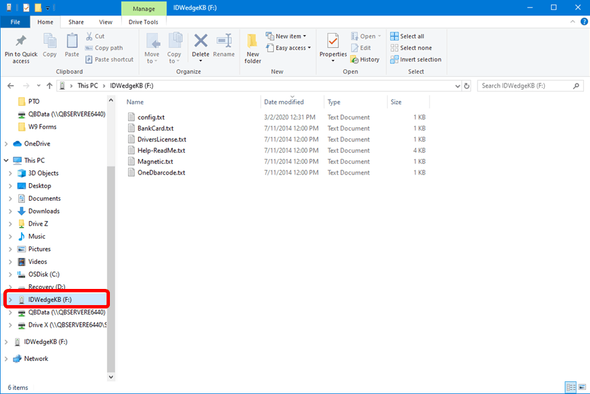Click the Cut scissors command
The image size is (590, 394).
[x=95, y=36]
